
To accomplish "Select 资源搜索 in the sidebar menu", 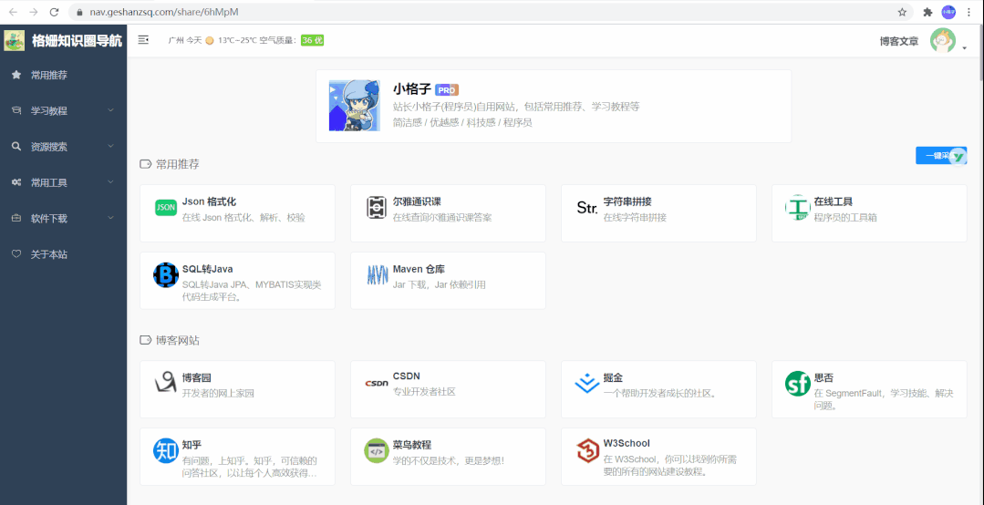I will (x=64, y=146).
